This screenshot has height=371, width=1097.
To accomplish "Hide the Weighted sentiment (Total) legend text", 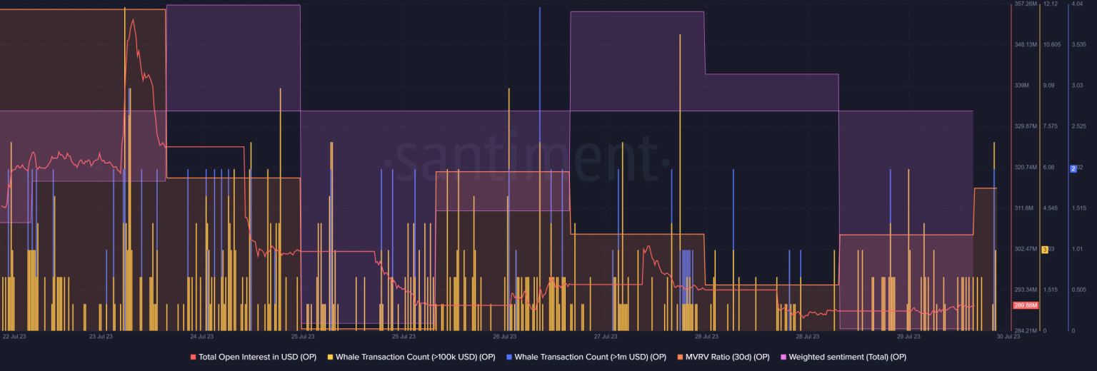I will coord(847,357).
